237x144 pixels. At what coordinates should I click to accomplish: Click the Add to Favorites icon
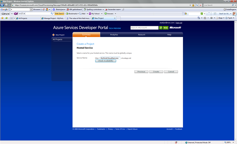coord(7,18)
